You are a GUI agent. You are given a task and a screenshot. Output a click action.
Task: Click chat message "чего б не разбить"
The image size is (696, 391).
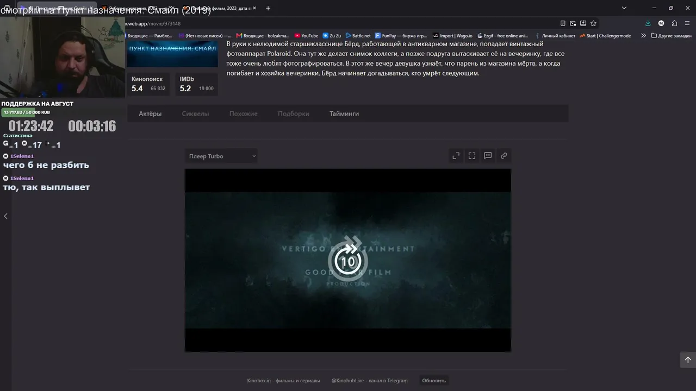pyautogui.click(x=46, y=165)
